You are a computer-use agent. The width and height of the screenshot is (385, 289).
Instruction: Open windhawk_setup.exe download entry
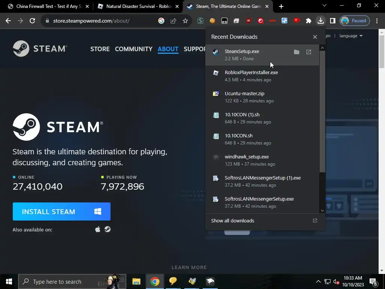262,160
